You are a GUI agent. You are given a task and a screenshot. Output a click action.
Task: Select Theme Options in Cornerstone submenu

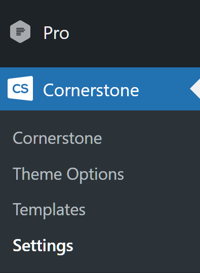click(68, 174)
